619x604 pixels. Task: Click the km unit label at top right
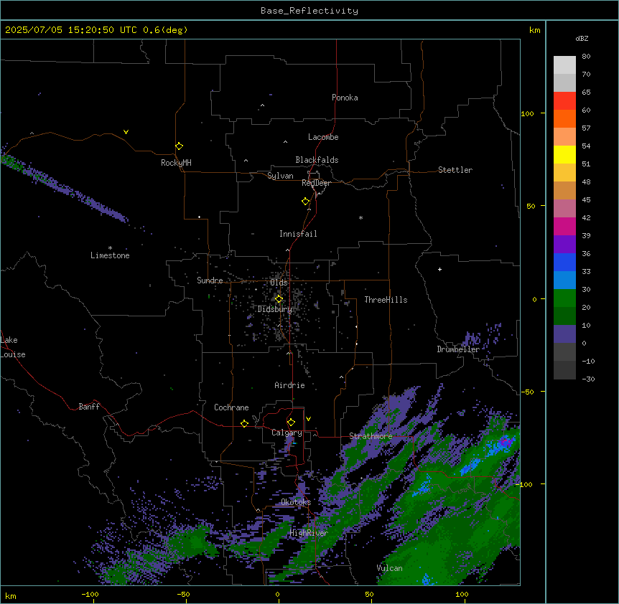tap(534, 30)
